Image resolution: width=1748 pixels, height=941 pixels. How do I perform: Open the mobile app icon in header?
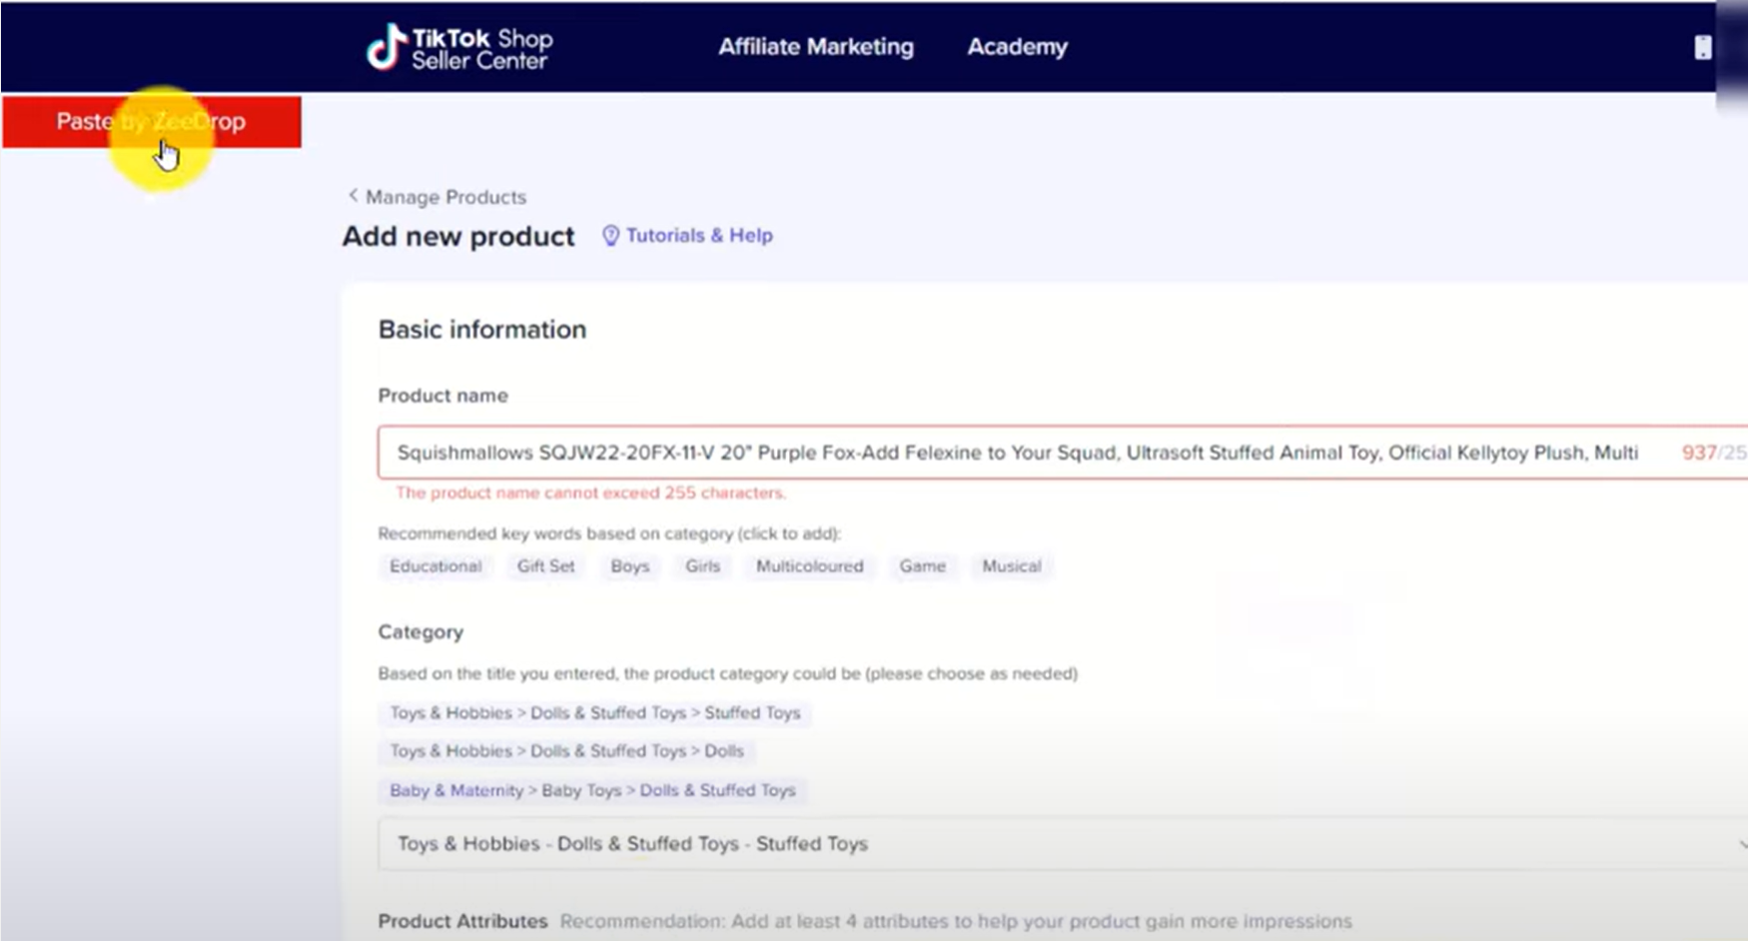pyautogui.click(x=1703, y=47)
